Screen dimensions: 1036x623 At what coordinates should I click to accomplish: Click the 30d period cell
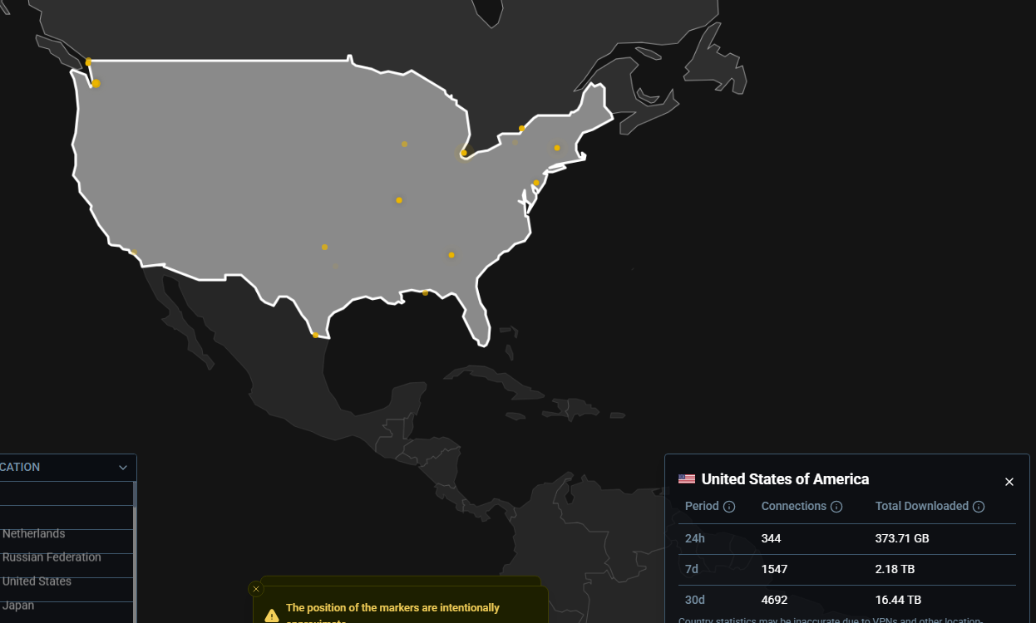695,600
